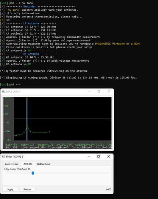Screen dimensions: 158x199
Task: Close the Slider [COM3] window
Action: (x=109, y=156)
